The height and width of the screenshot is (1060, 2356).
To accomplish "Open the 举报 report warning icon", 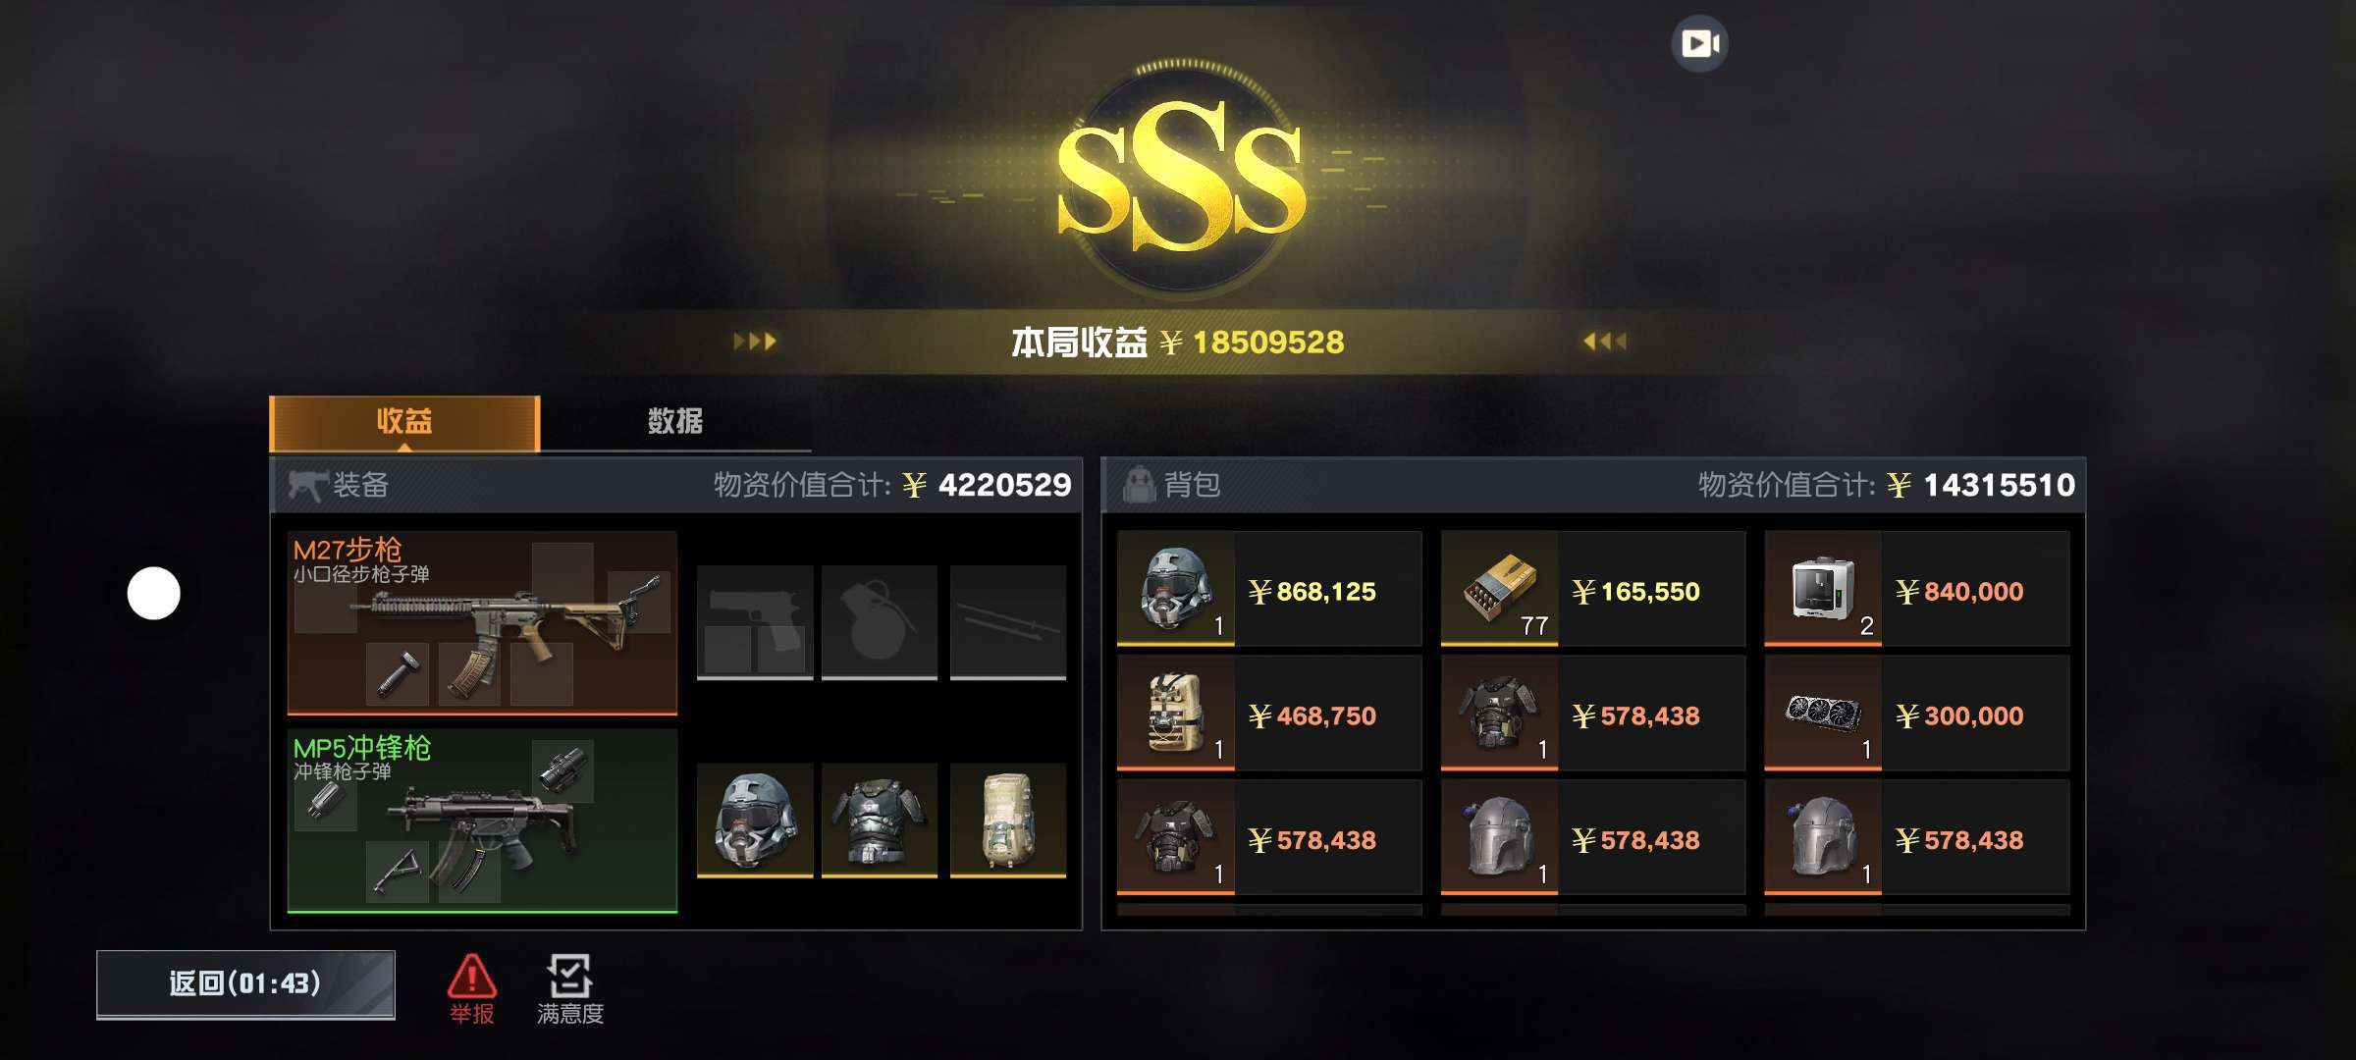I will pyautogui.click(x=471, y=989).
